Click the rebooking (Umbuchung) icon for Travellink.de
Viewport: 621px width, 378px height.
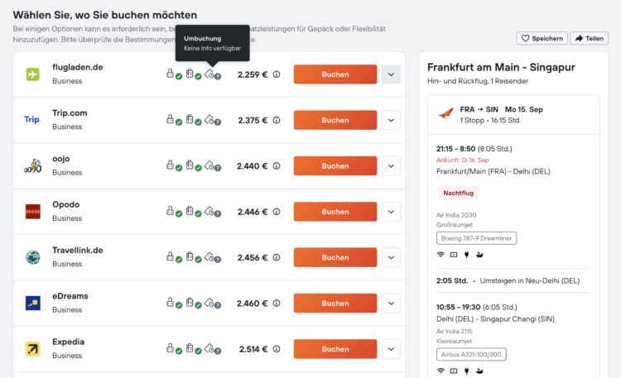click(x=210, y=256)
